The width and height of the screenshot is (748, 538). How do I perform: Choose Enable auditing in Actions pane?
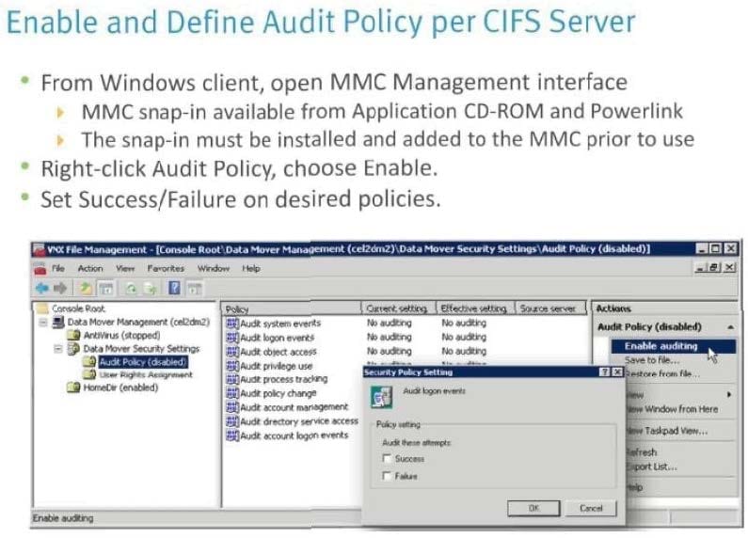pos(660,346)
